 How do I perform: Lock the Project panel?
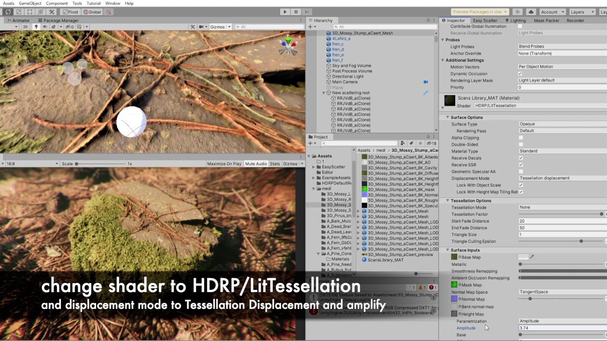pyautogui.click(x=428, y=137)
